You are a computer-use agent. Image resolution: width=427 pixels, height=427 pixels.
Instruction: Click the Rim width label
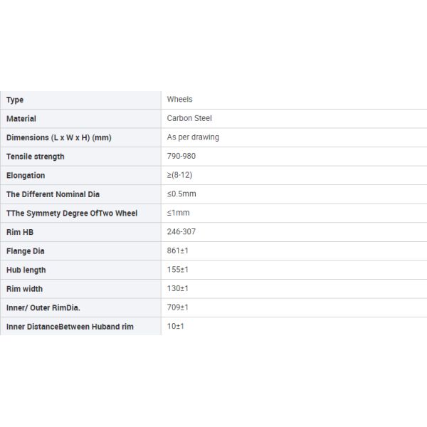pyautogui.click(x=24, y=289)
